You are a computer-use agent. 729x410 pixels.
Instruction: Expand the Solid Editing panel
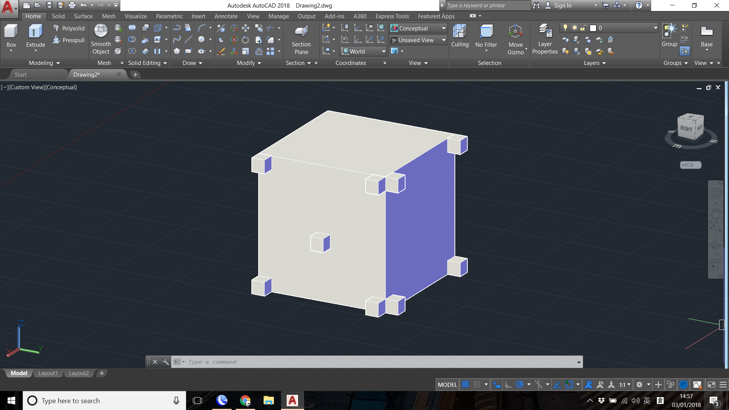tap(148, 63)
